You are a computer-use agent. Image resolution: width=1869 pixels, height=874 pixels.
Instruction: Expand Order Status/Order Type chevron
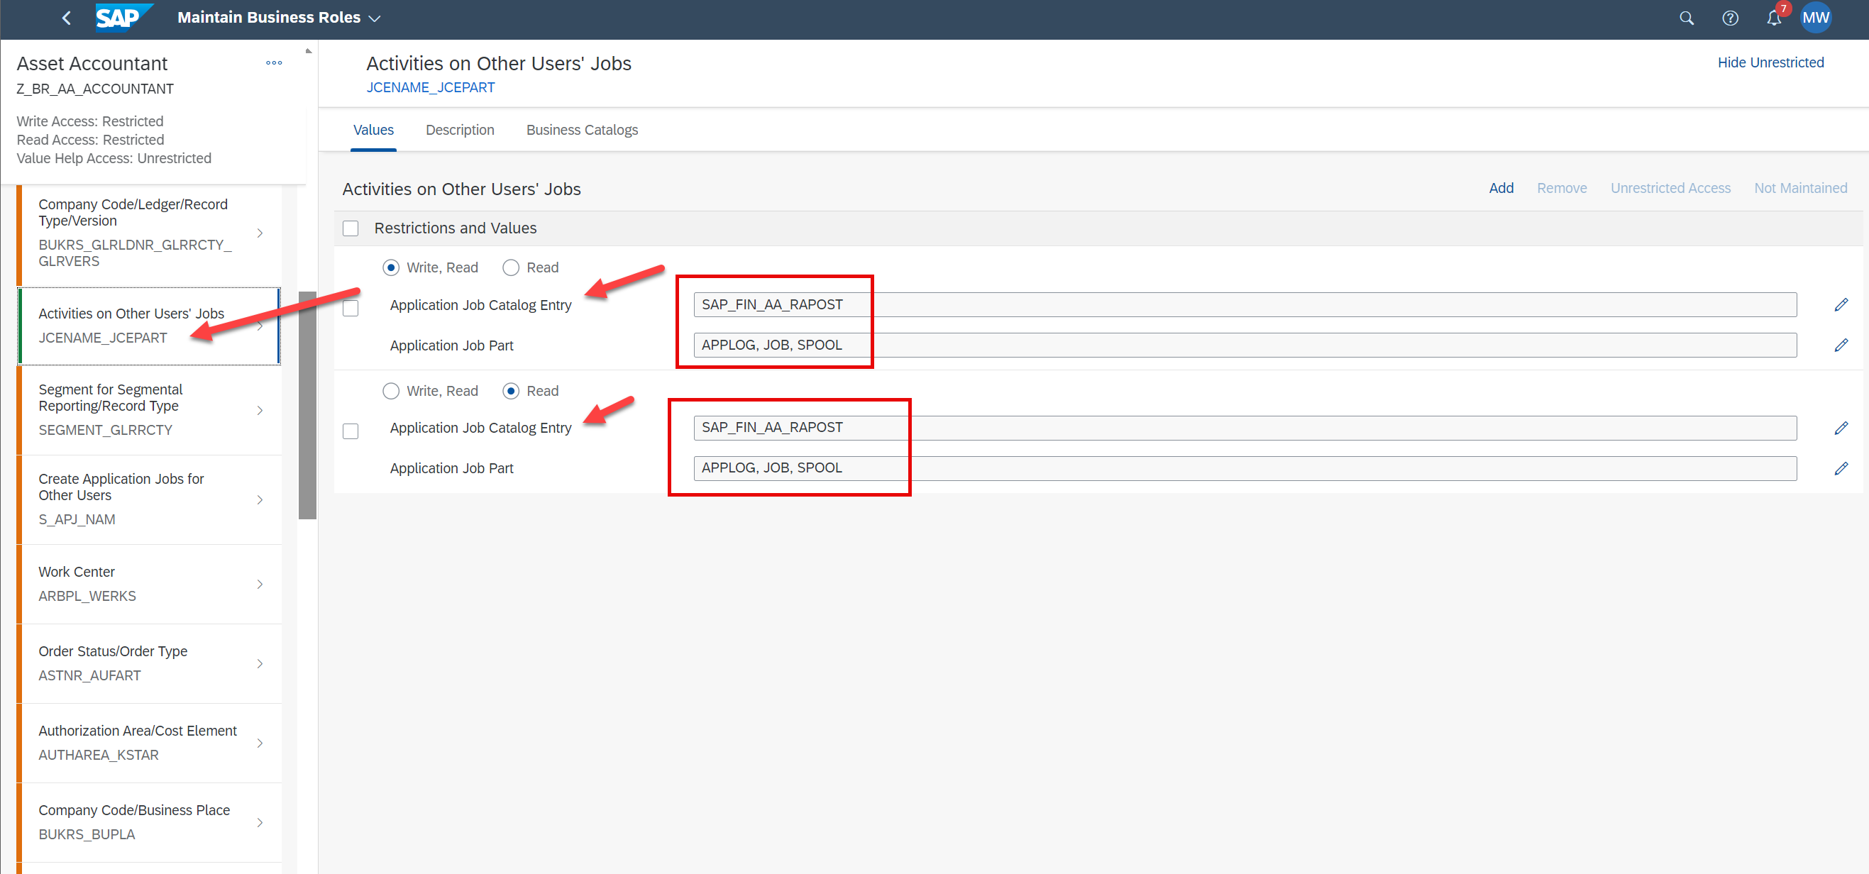[x=260, y=664]
